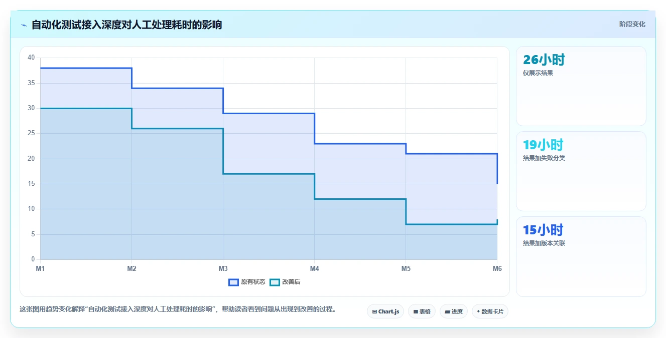Image resolution: width=666 pixels, height=338 pixels.
Task: Click the 40 y-axis tick label
Action: click(31, 58)
